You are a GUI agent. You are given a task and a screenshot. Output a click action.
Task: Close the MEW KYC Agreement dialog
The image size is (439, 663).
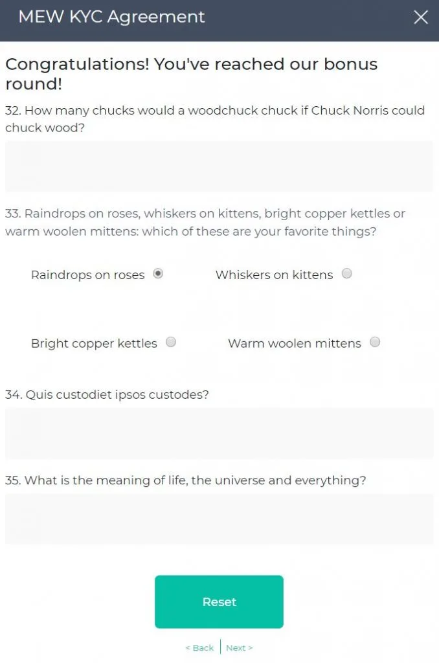point(421,17)
